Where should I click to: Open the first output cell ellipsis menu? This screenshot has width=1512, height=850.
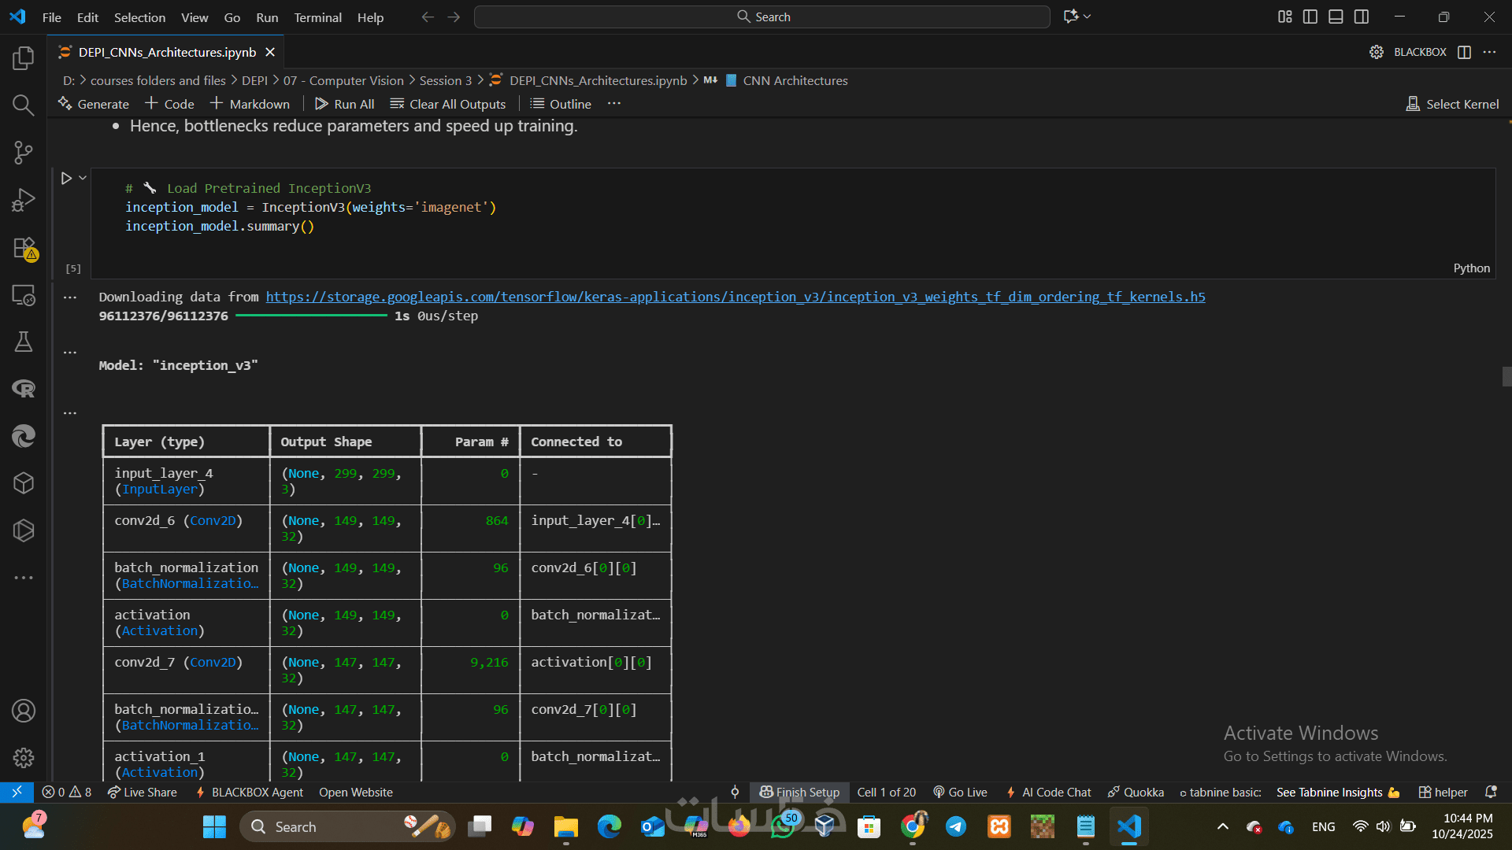click(x=70, y=297)
